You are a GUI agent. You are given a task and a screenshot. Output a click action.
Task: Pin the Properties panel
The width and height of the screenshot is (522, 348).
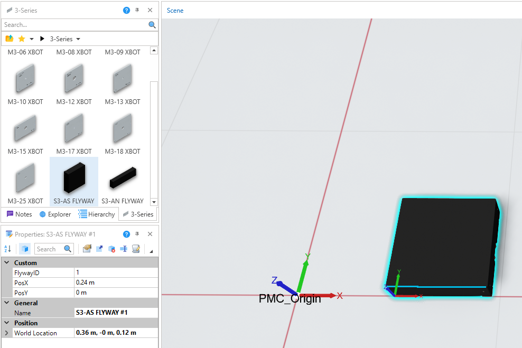(x=137, y=234)
